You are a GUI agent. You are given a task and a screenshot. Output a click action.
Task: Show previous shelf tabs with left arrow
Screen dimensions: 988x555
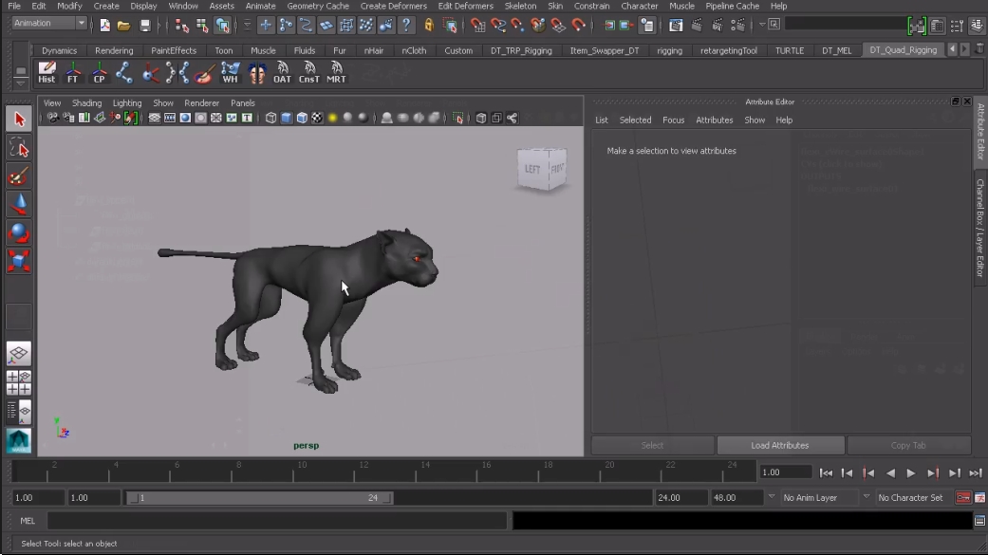click(952, 49)
